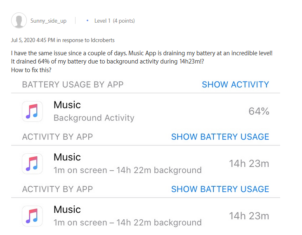Click the Level 1 (4 points) label

(114, 21)
